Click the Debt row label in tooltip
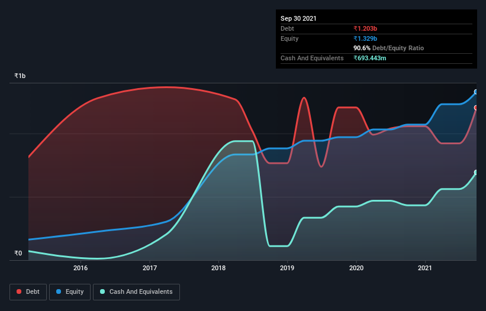The image size is (486, 311). (x=287, y=28)
